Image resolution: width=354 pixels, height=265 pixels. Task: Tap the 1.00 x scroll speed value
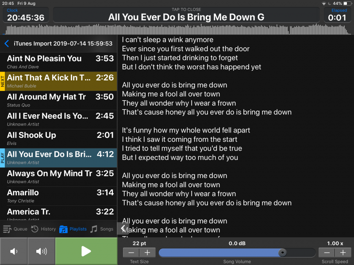[x=335, y=243]
